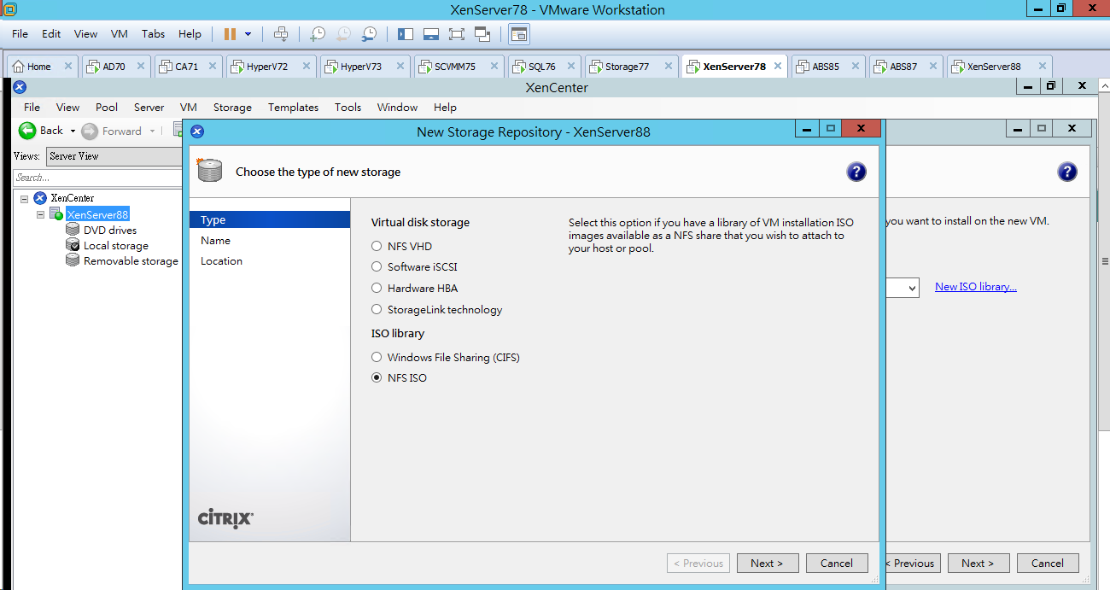This screenshot has width=1110, height=590.
Task: Click the XenCenter root icon in tree
Action: click(39, 198)
